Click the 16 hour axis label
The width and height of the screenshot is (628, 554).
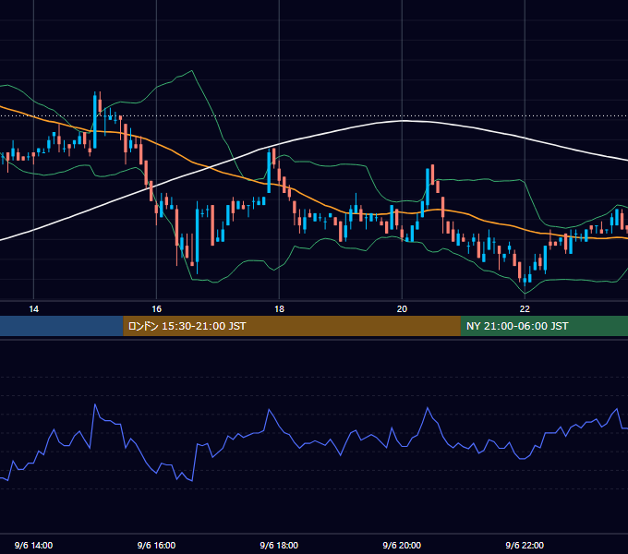(x=156, y=309)
